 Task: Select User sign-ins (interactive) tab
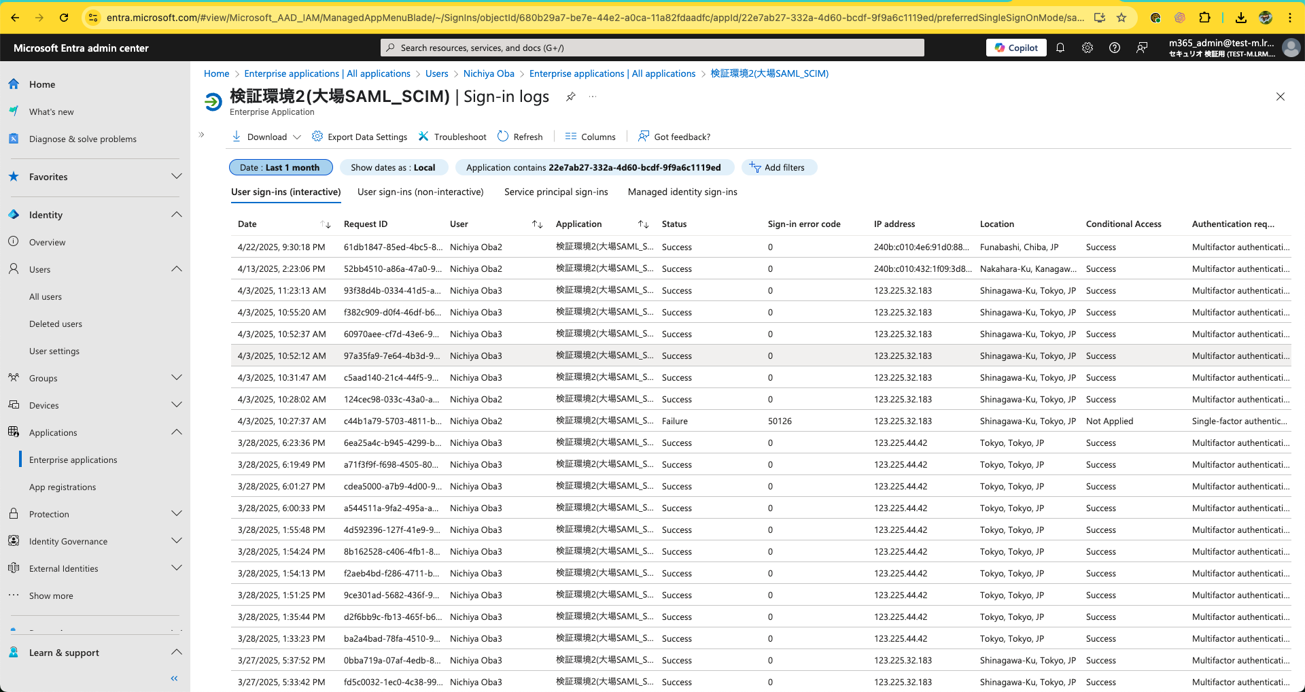286,192
